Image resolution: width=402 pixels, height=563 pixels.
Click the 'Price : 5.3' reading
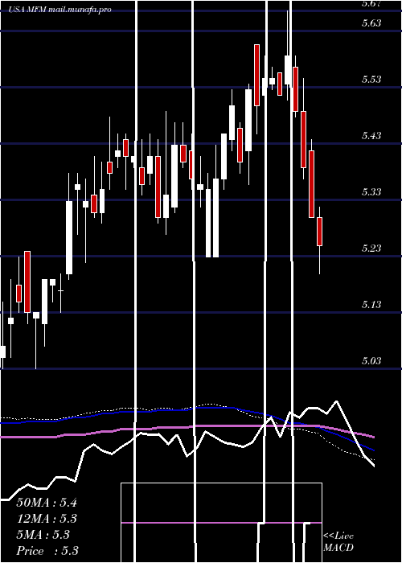point(47,551)
